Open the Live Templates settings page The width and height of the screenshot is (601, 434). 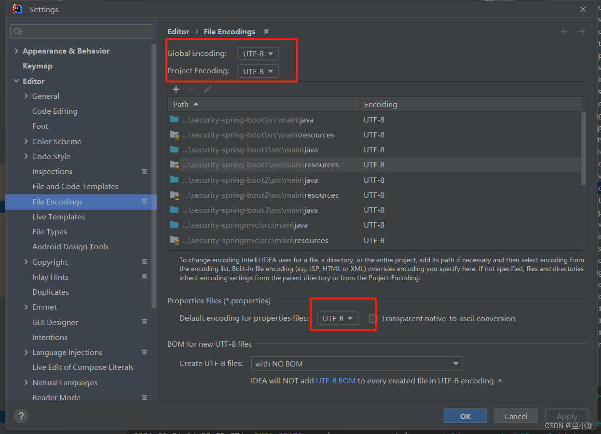point(58,217)
